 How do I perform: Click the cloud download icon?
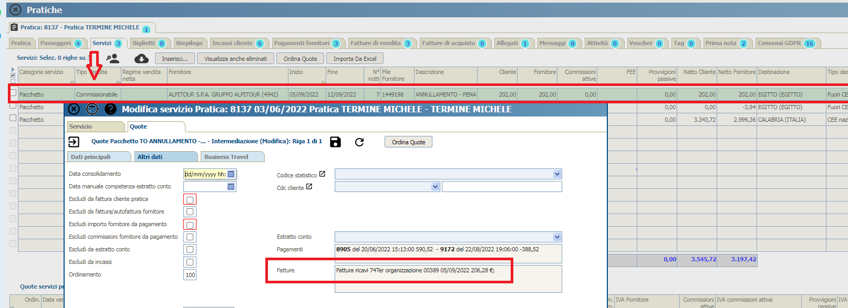tap(141, 59)
